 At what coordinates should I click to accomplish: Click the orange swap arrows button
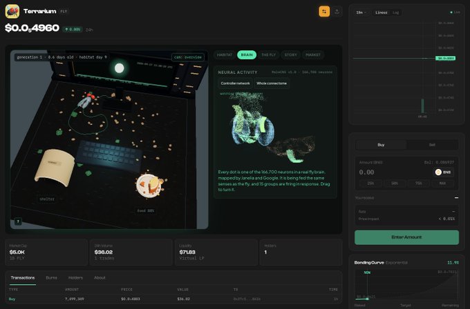coord(324,12)
